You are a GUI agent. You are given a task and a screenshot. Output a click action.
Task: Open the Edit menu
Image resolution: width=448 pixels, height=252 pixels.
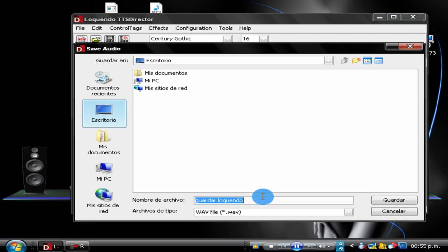97,28
